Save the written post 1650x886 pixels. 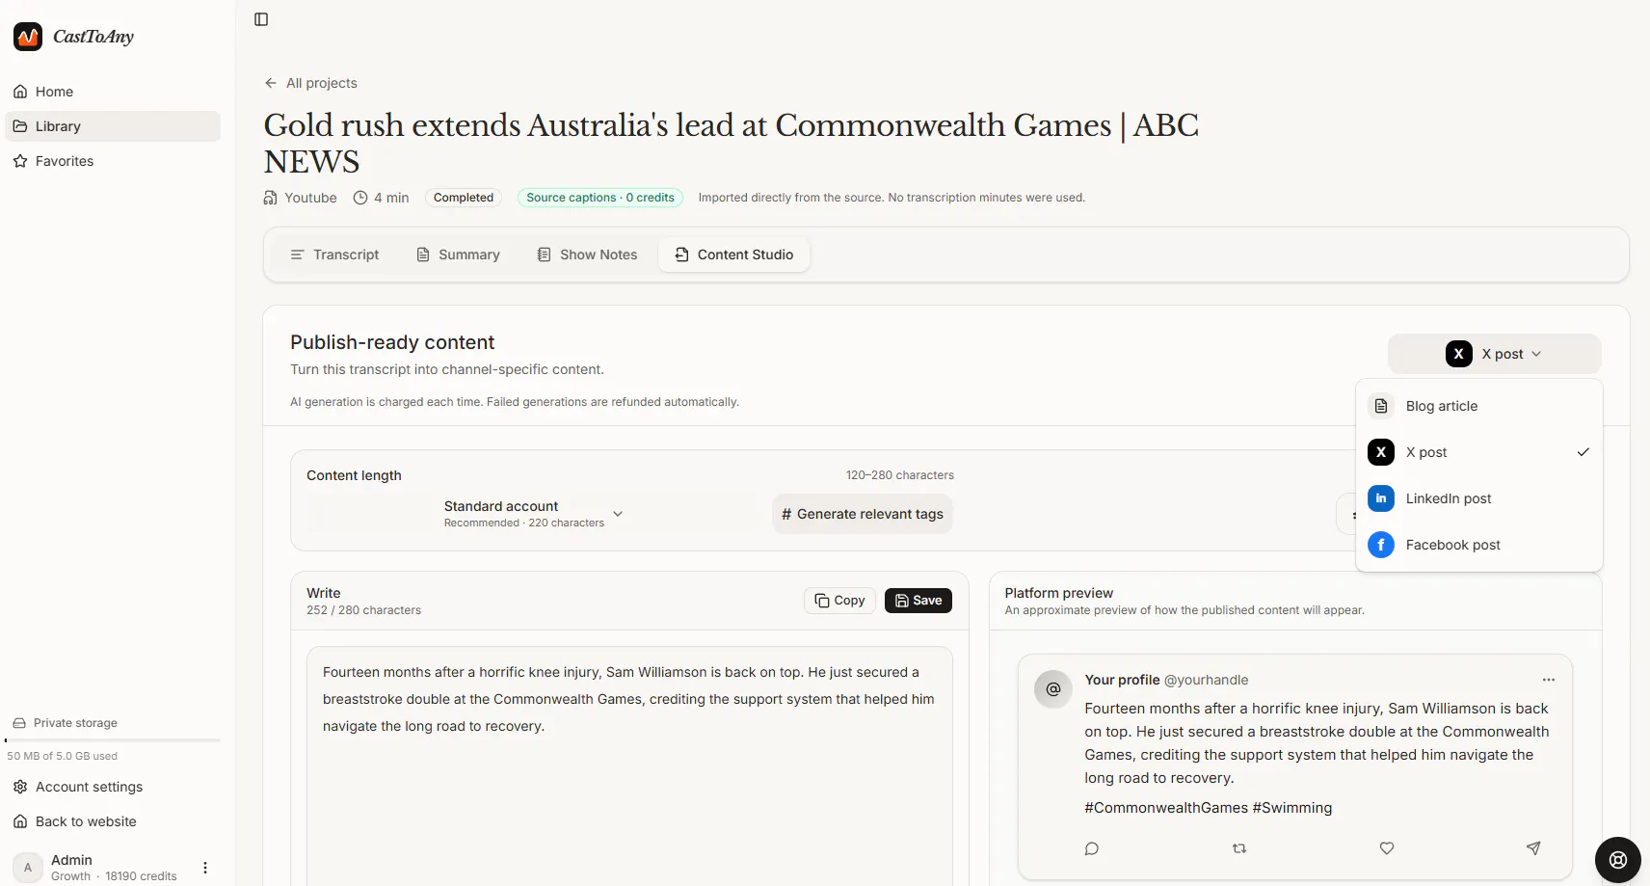pos(918,601)
